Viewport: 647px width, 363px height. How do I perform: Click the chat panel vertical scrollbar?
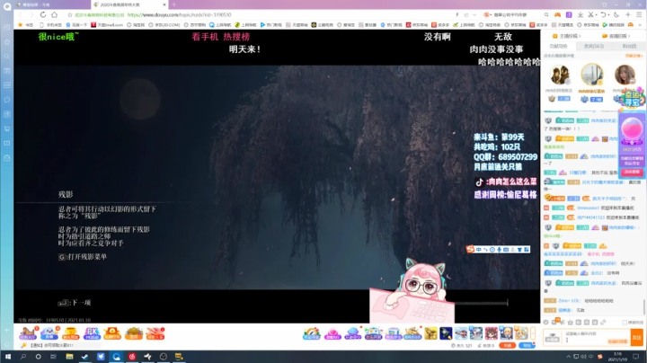pos(644,306)
